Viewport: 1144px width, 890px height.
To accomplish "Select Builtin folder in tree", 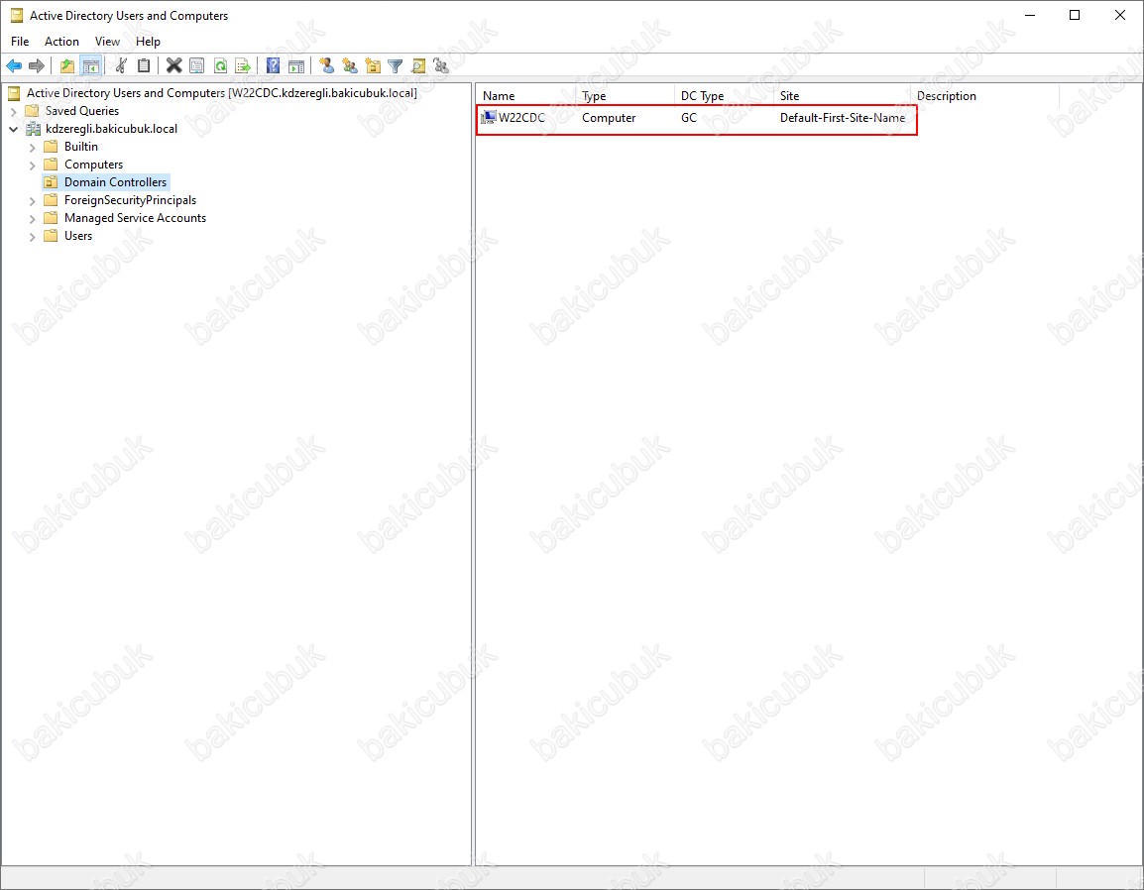I will click(81, 147).
